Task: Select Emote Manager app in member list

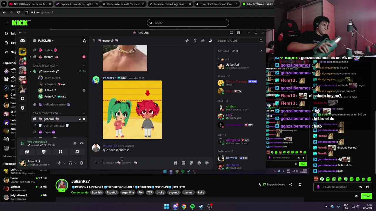Action: click(x=239, y=83)
